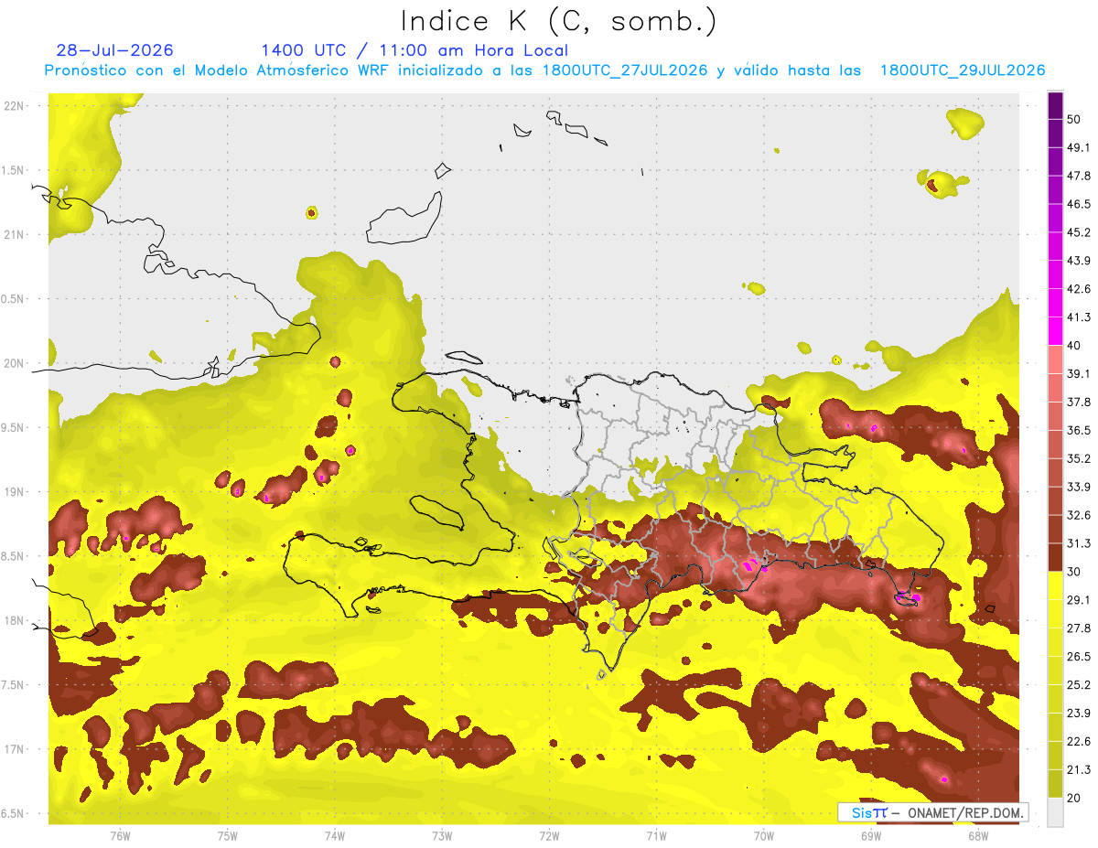Image resolution: width=1098 pixels, height=848 pixels.
Task: Click the longitude label '71W'
Action: (x=656, y=835)
